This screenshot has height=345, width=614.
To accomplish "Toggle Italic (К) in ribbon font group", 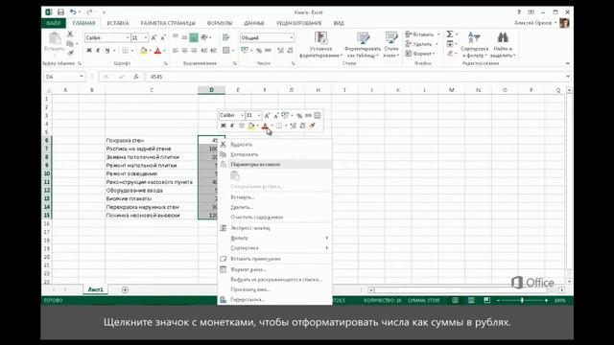I will click(x=98, y=51).
